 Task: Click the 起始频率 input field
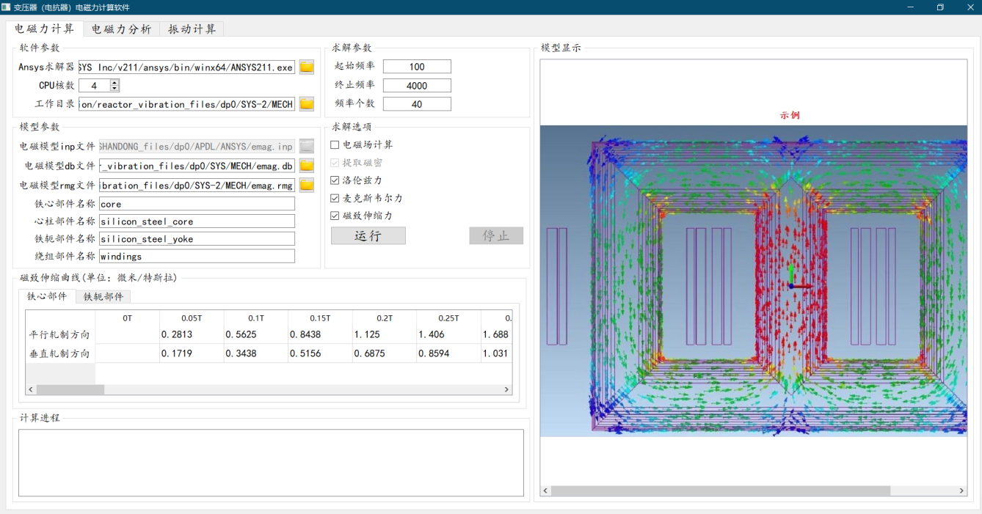[417, 67]
